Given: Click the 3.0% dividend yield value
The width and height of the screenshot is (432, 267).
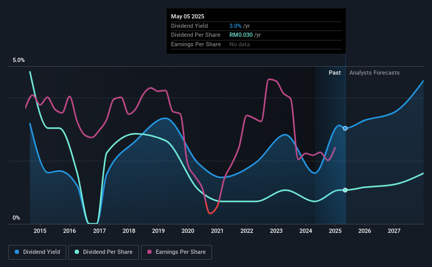Looking at the screenshot, I should pos(235,26).
